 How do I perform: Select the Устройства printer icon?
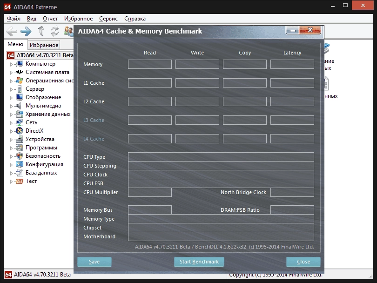pyautogui.click(x=20, y=139)
